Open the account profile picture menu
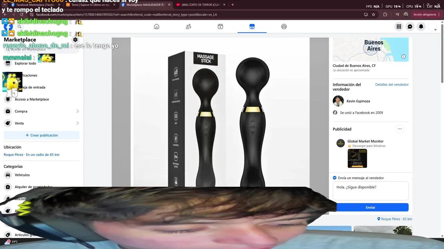 (x=432, y=27)
